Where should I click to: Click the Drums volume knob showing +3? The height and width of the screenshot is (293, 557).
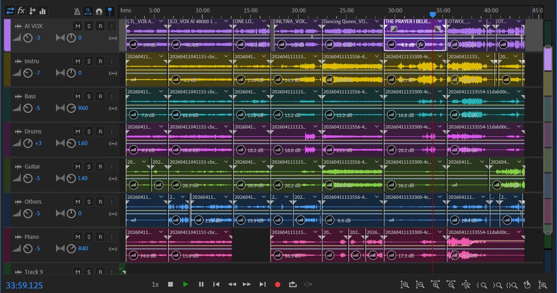[28, 143]
